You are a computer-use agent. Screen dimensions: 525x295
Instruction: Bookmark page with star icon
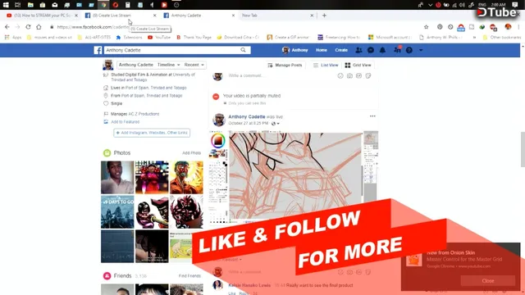click(x=426, y=27)
